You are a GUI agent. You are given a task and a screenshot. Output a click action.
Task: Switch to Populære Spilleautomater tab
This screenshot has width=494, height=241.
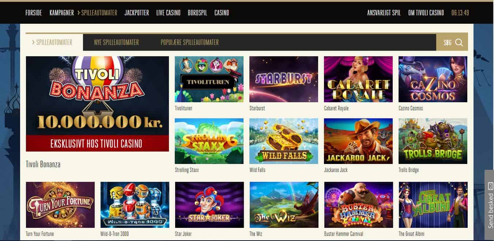pyautogui.click(x=190, y=42)
